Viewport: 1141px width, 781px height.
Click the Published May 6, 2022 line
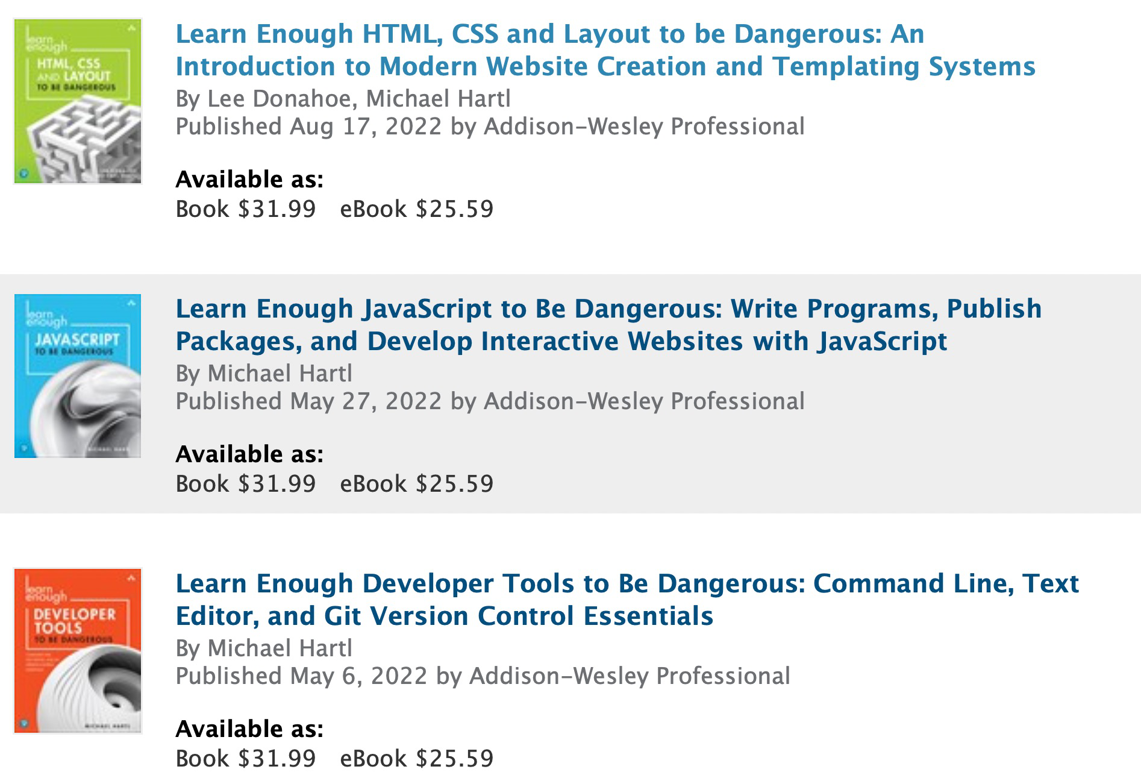pos(482,676)
